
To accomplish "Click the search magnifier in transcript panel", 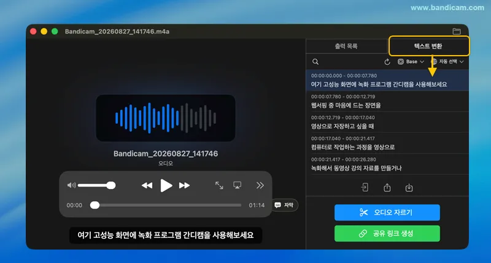I will coord(315,62).
